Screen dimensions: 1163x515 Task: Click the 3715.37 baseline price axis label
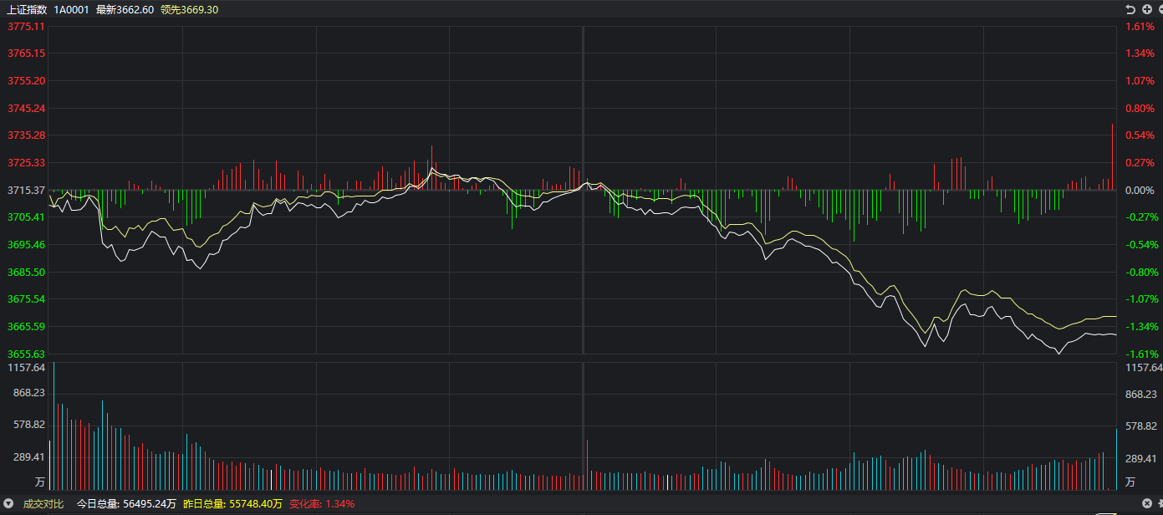(26, 190)
